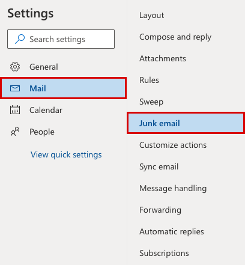Open the People settings category
Viewport: 245px width, 265px height.
coord(63,132)
